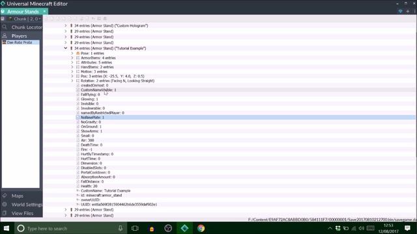Open Chunk Locator in the sidebar
Viewport: 417px width, 234px height.
coord(27,27)
